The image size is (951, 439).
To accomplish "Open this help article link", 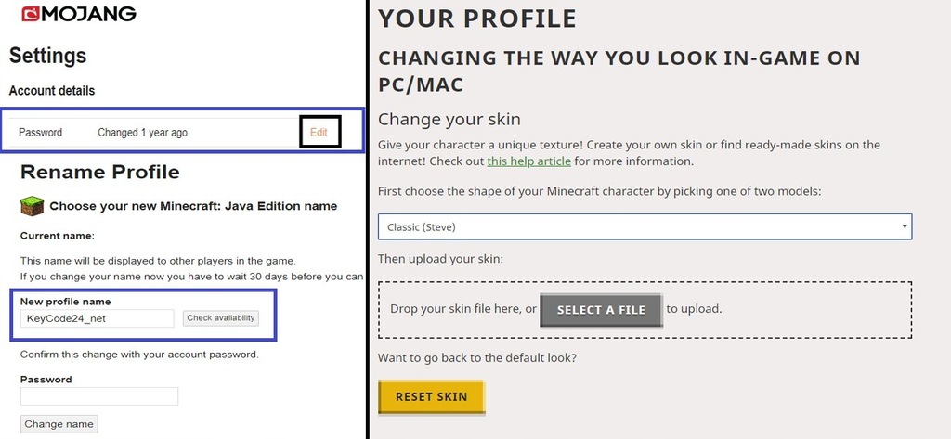I will pos(528,161).
